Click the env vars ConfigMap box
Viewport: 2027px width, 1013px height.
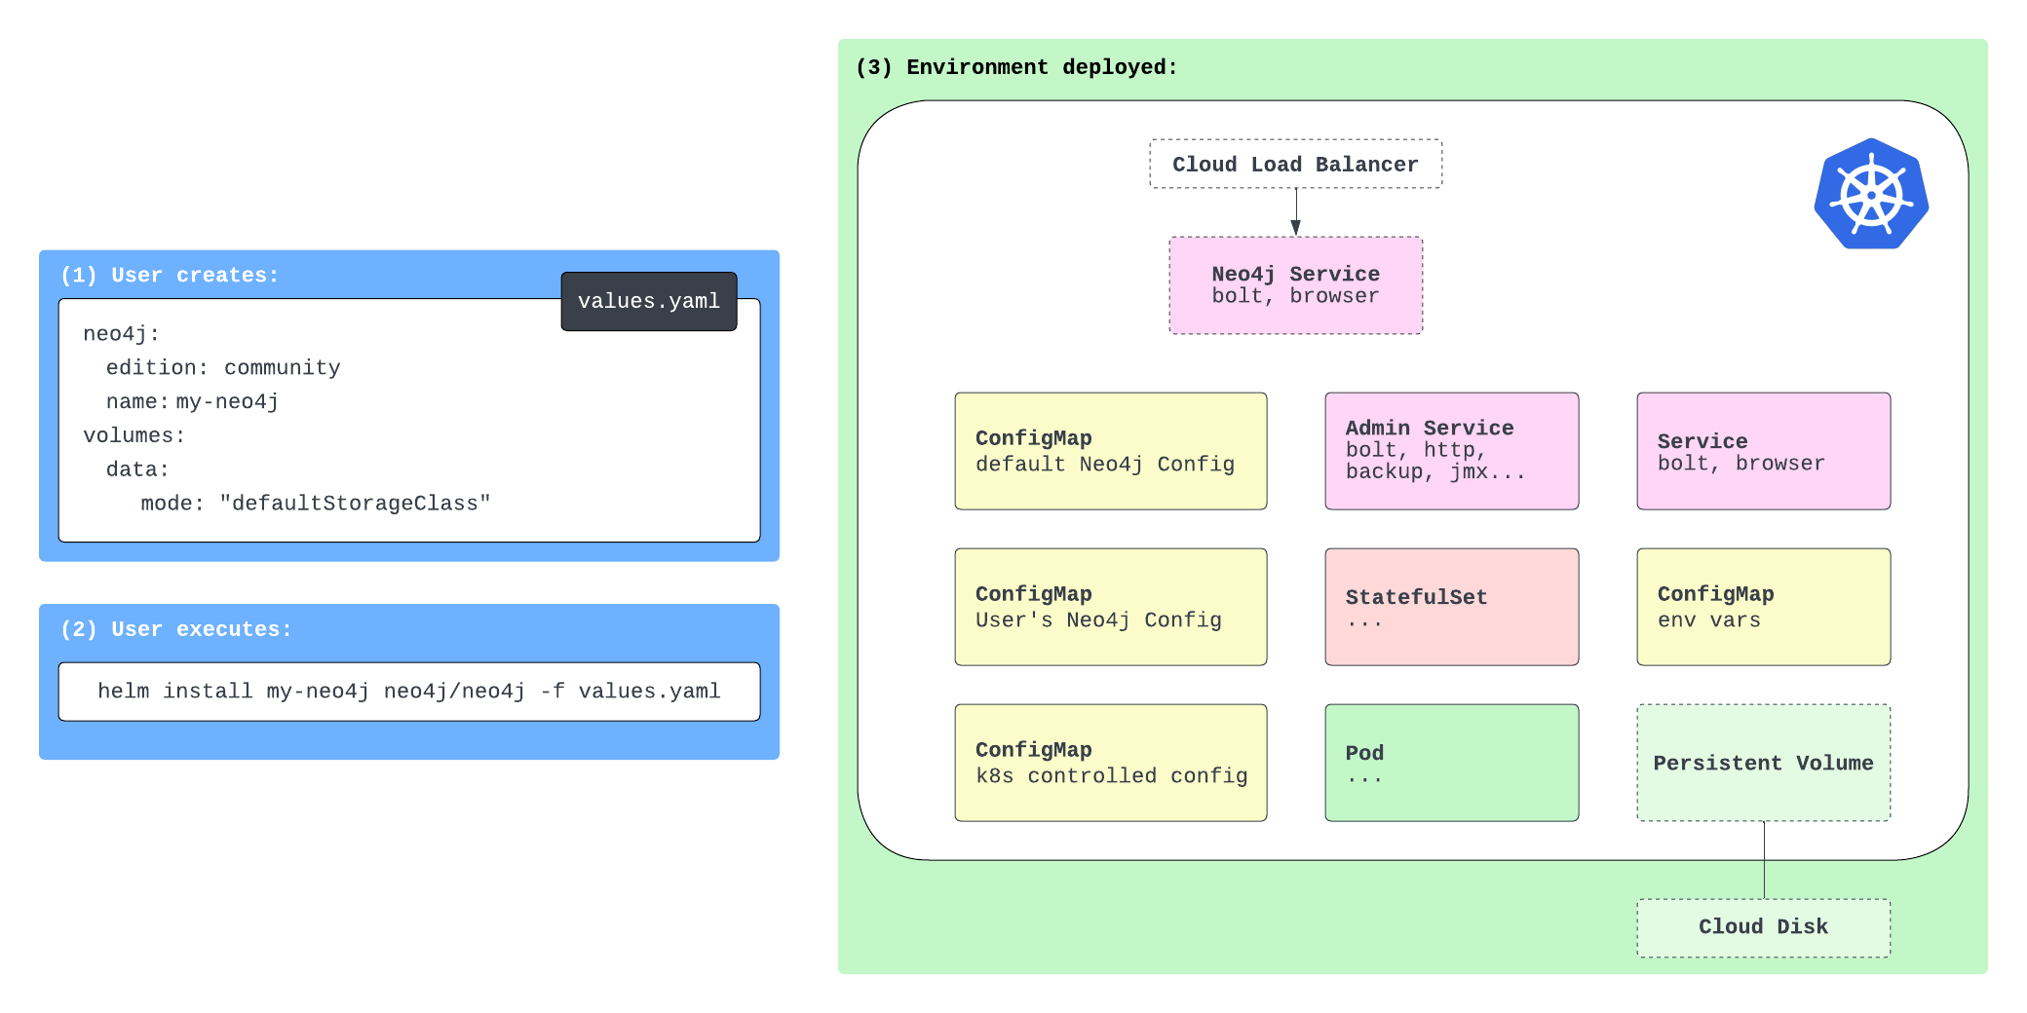[1763, 607]
